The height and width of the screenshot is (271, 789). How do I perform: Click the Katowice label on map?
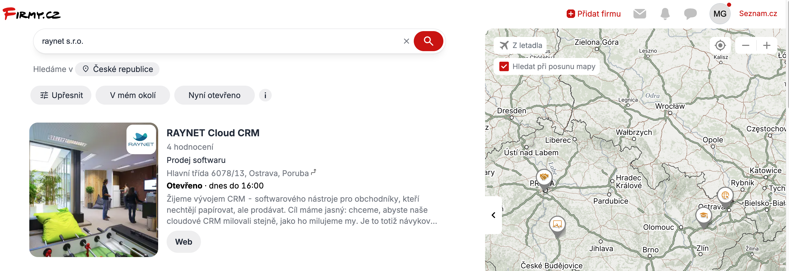click(765, 170)
